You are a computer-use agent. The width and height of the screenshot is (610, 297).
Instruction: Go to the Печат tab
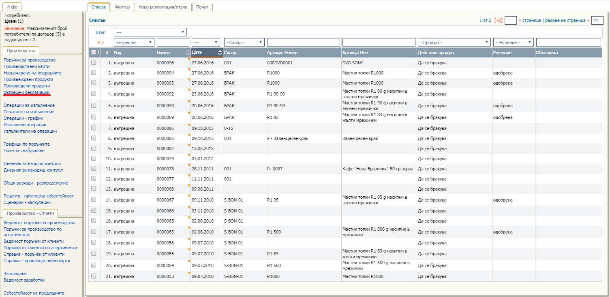(x=202, y=7)
